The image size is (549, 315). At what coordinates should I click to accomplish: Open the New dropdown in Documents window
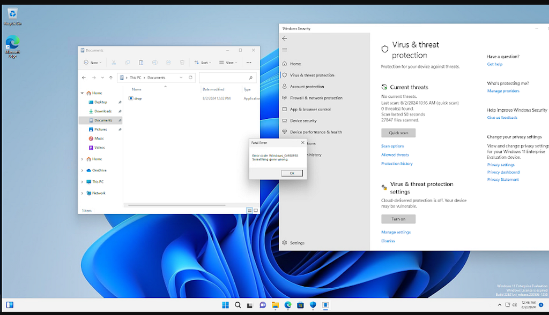(x=93, y=63)
